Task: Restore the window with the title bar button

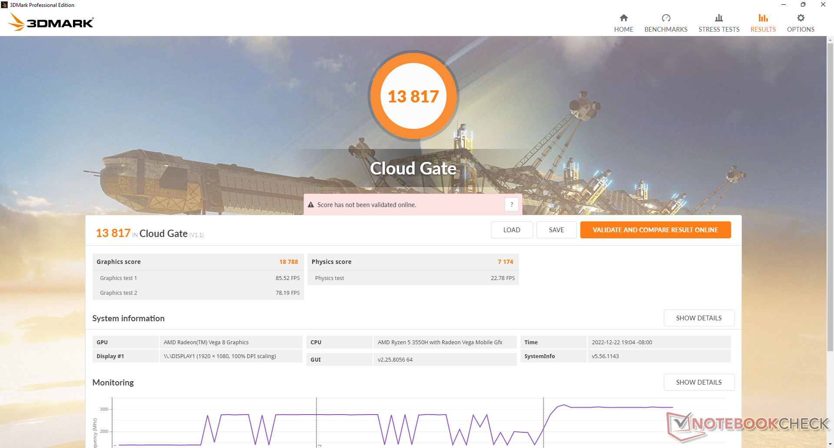Action: [x=803, y=5]
